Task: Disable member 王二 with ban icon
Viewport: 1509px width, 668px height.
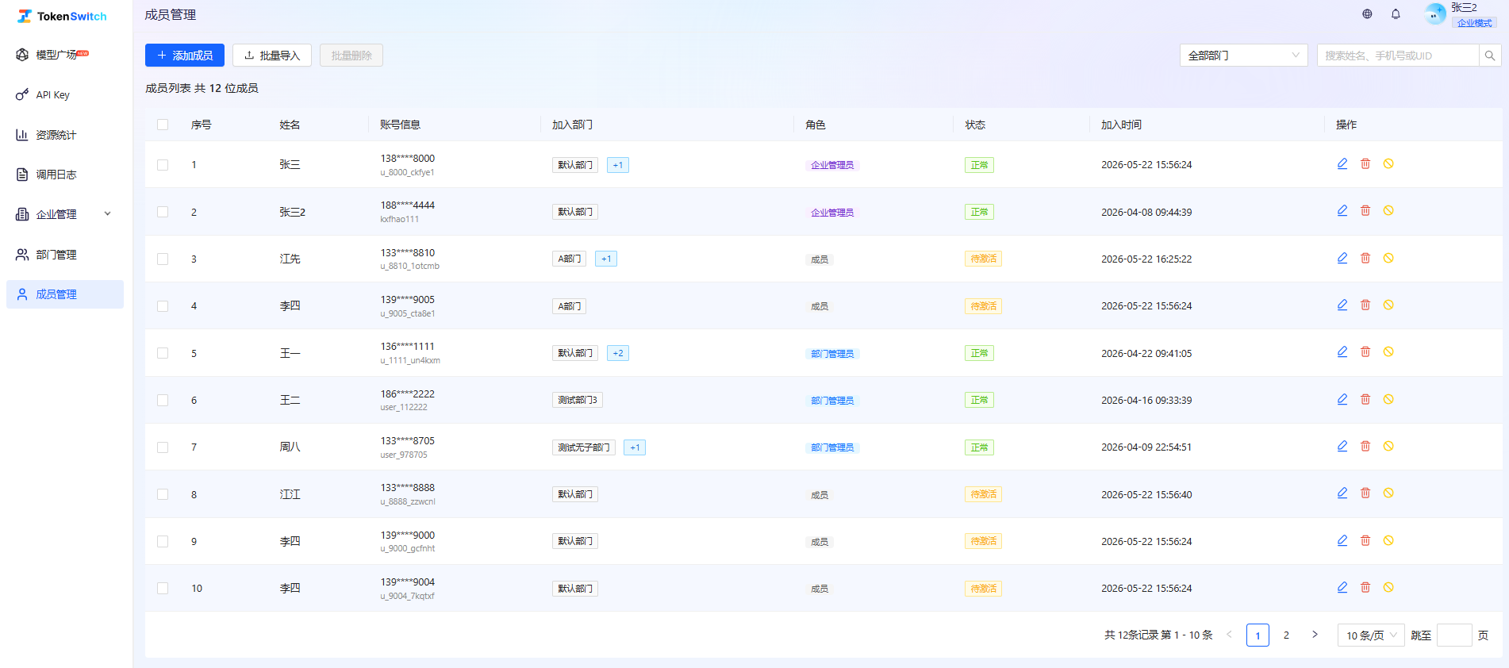Action: (1388, 399)
